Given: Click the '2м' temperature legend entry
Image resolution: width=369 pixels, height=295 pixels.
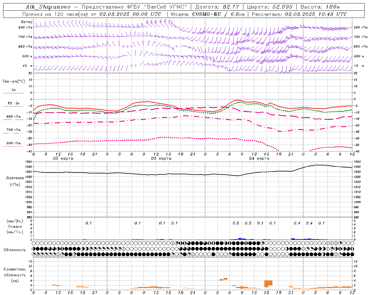Looking at the screenshot, I should pyautogui.click(x=14, y=90).
